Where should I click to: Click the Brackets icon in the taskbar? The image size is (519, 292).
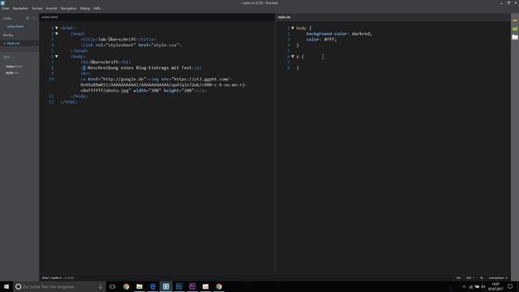point(165,286)
